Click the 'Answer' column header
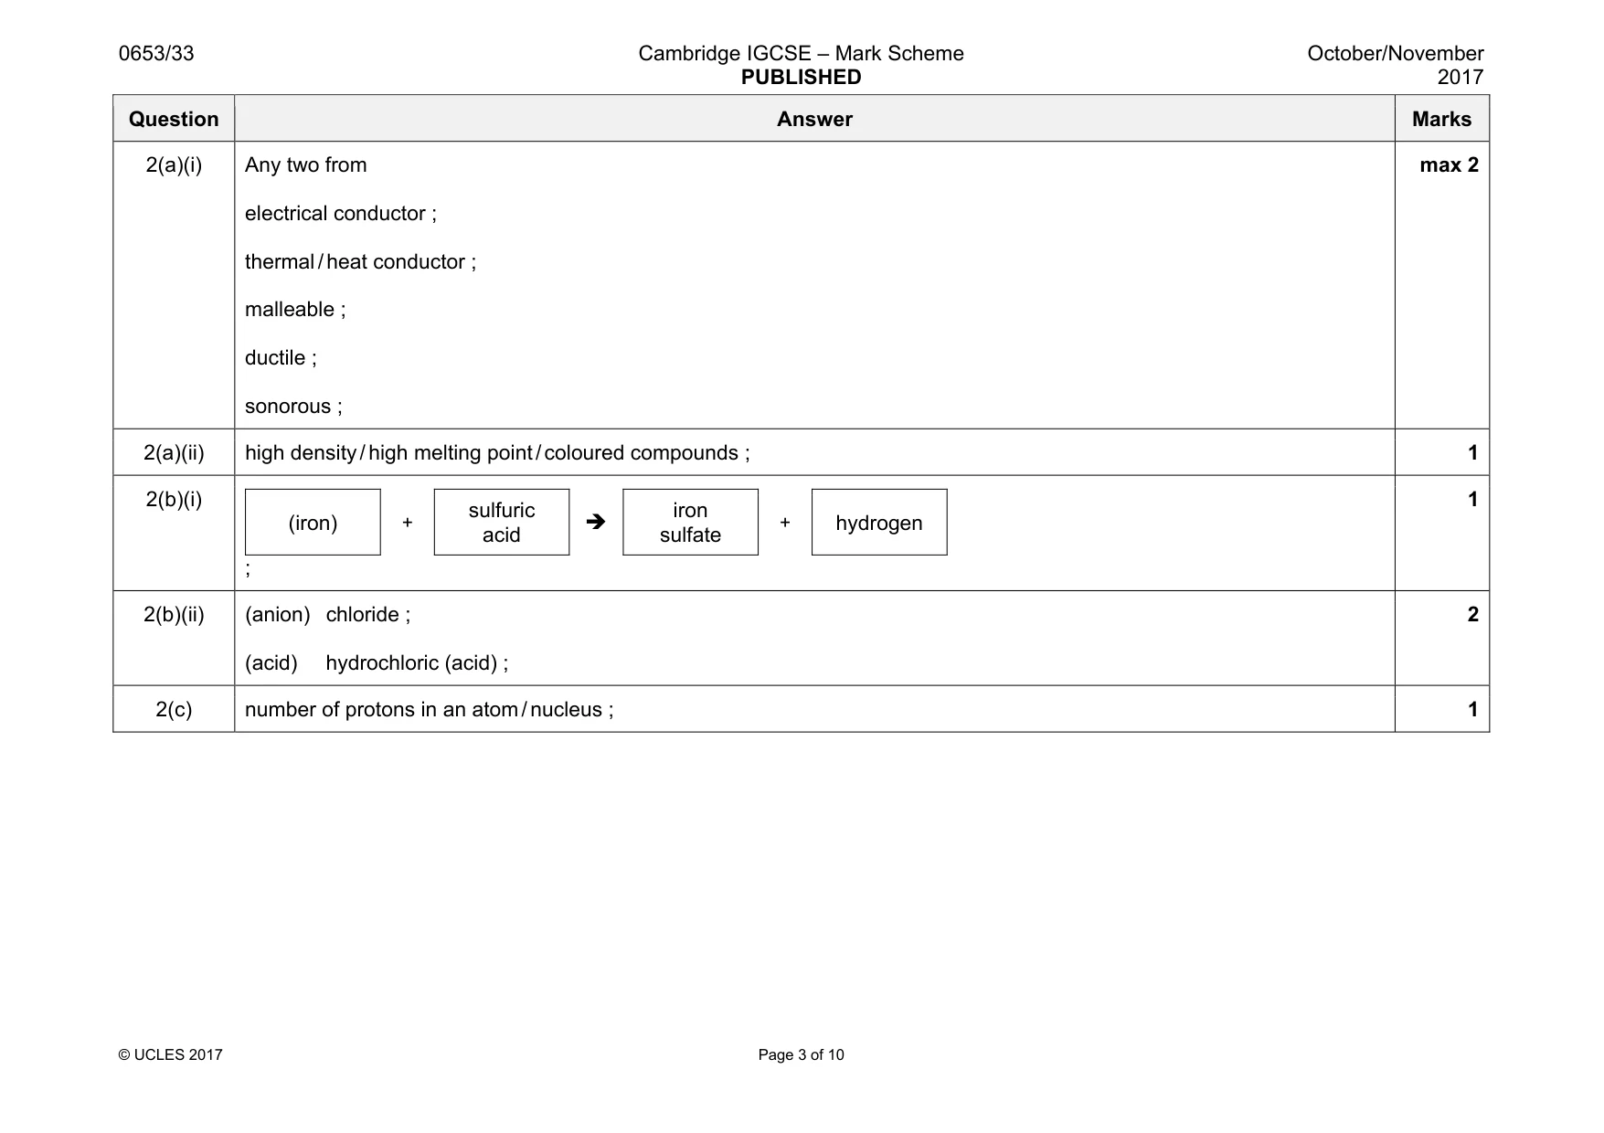Image resolution: width=1604 pixels, height=1133 pixels. click(x=814, y=119)
